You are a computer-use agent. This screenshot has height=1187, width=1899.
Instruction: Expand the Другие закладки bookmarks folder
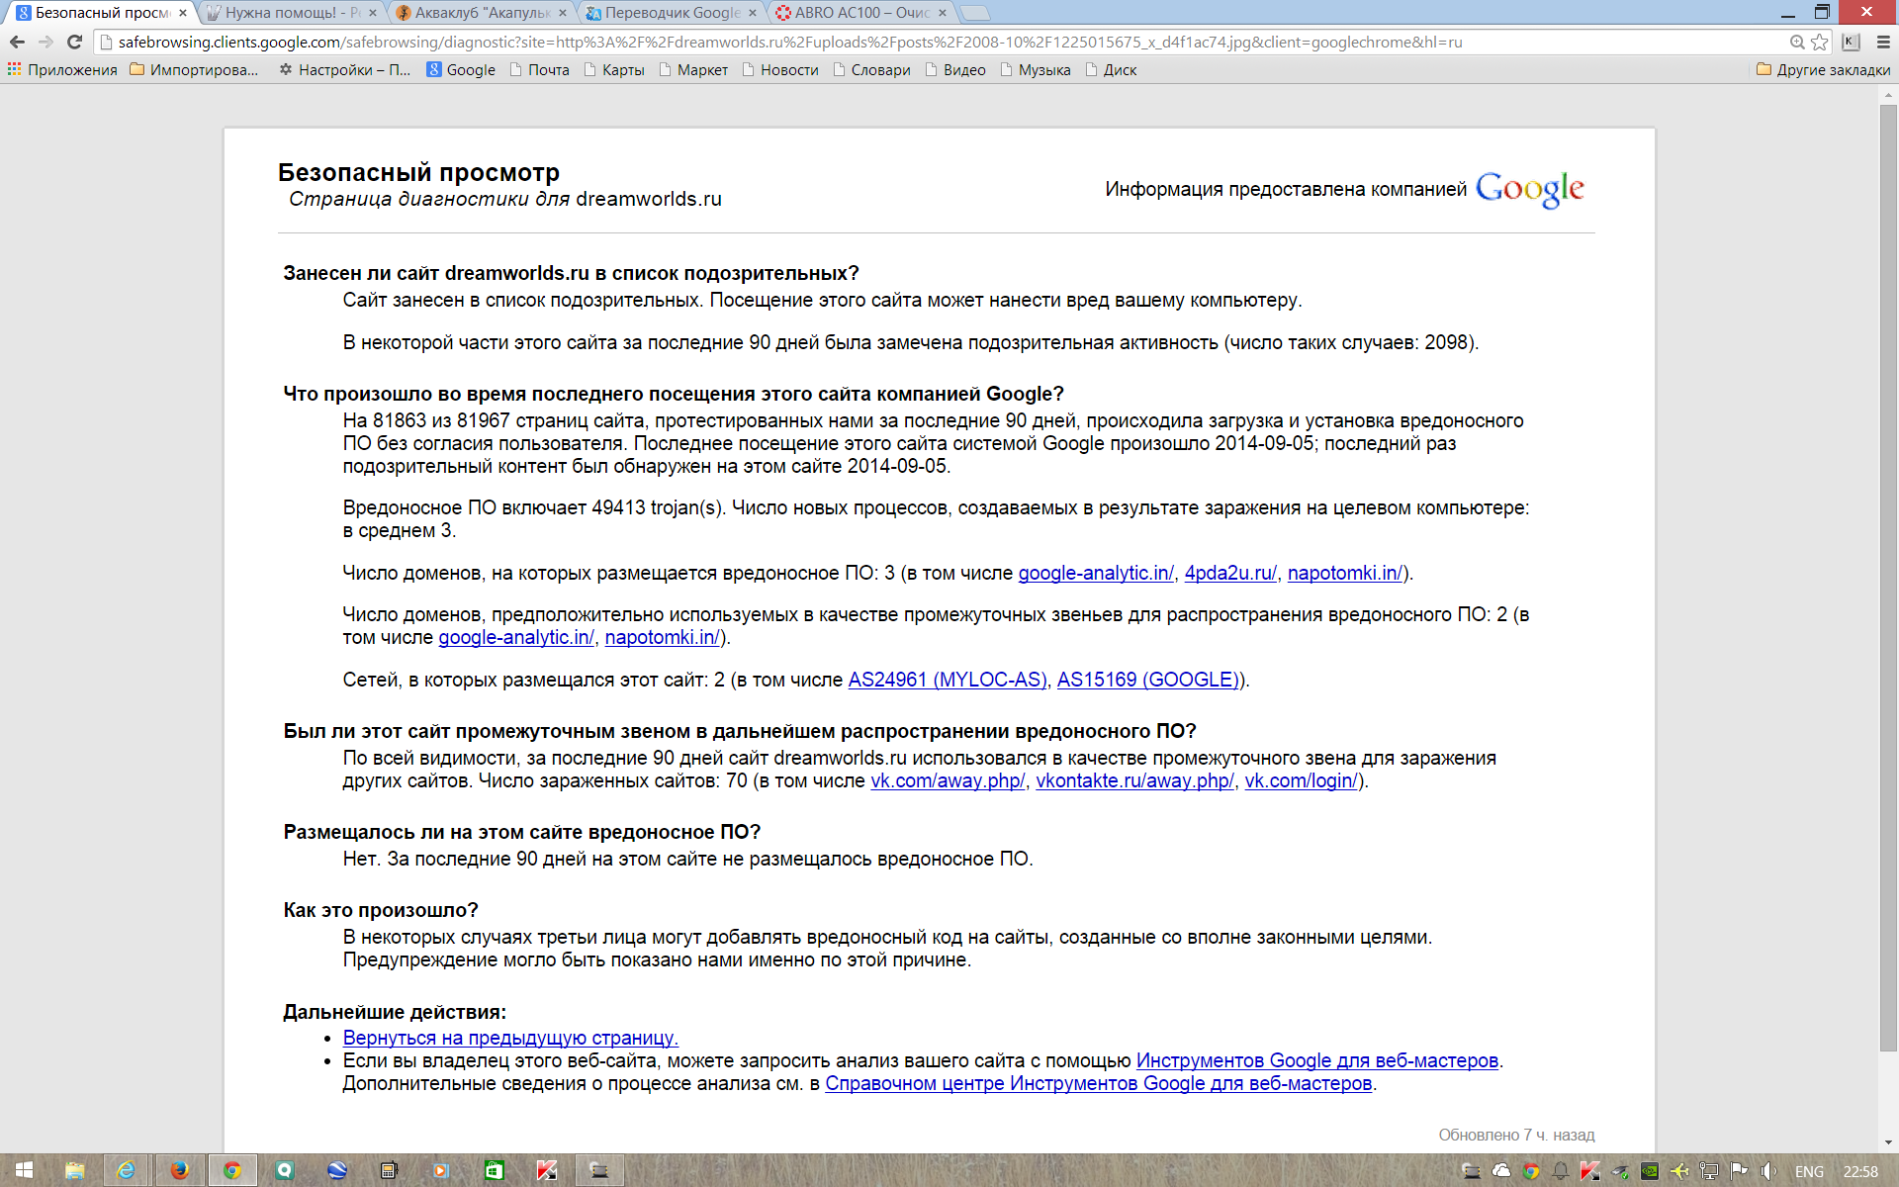1823,69
